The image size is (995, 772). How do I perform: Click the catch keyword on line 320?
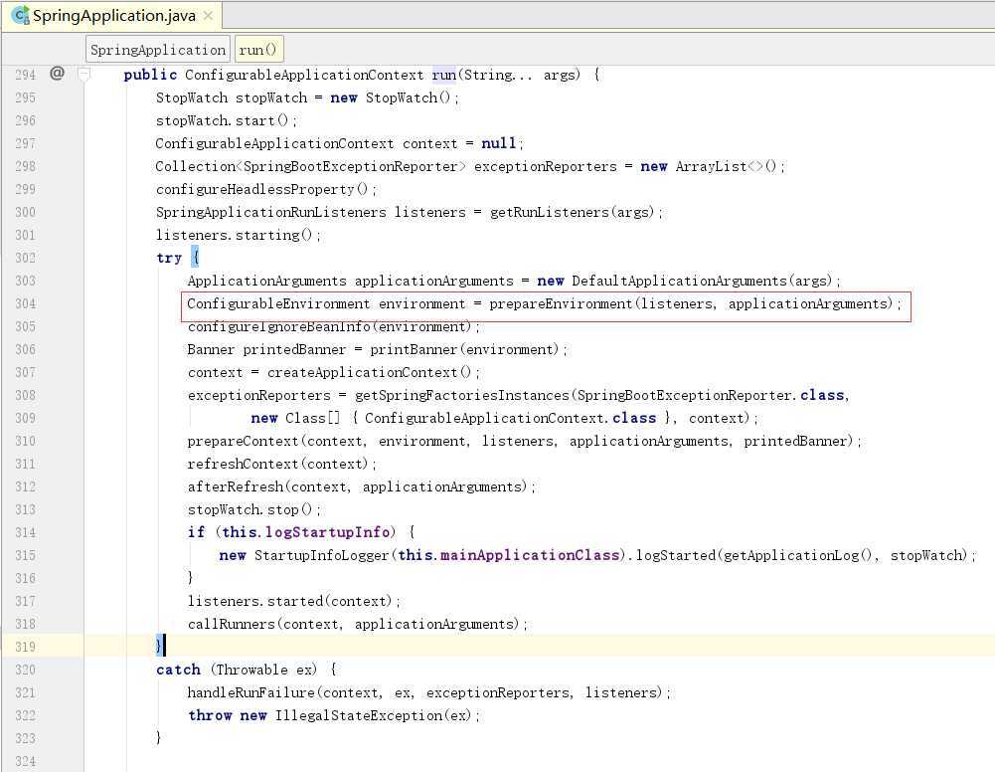(178, 670)
